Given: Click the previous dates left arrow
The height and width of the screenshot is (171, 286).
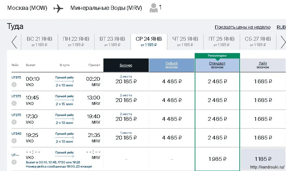Looking at the screenshot, I should pos(14,42).
